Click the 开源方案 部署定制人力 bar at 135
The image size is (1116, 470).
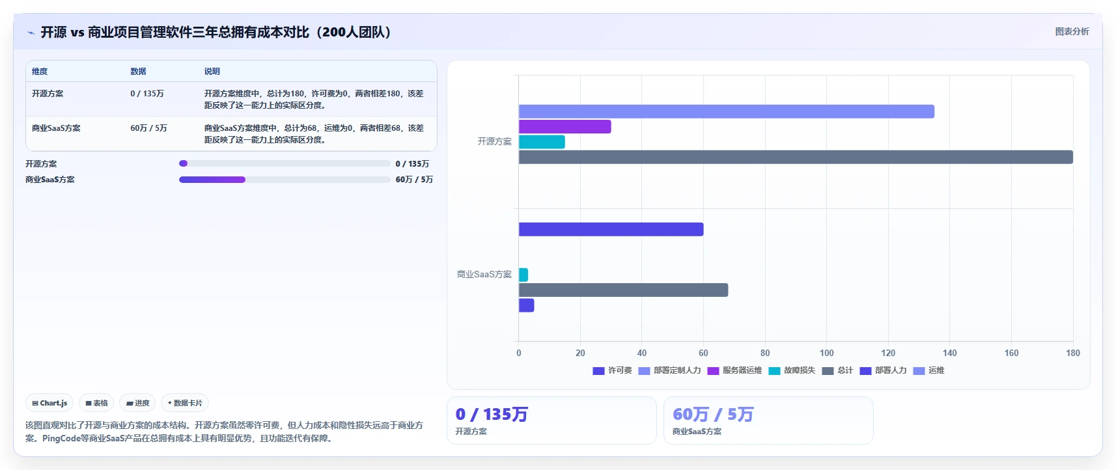(727, 111)
